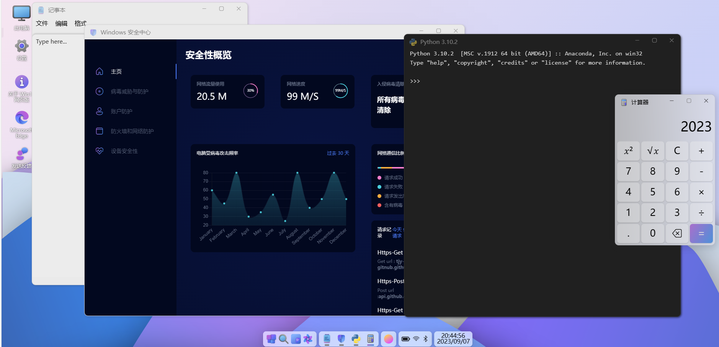Open 病毒威胁与防护 in Security Center sidebar
The image size is (719, 347).
point(131,91)
